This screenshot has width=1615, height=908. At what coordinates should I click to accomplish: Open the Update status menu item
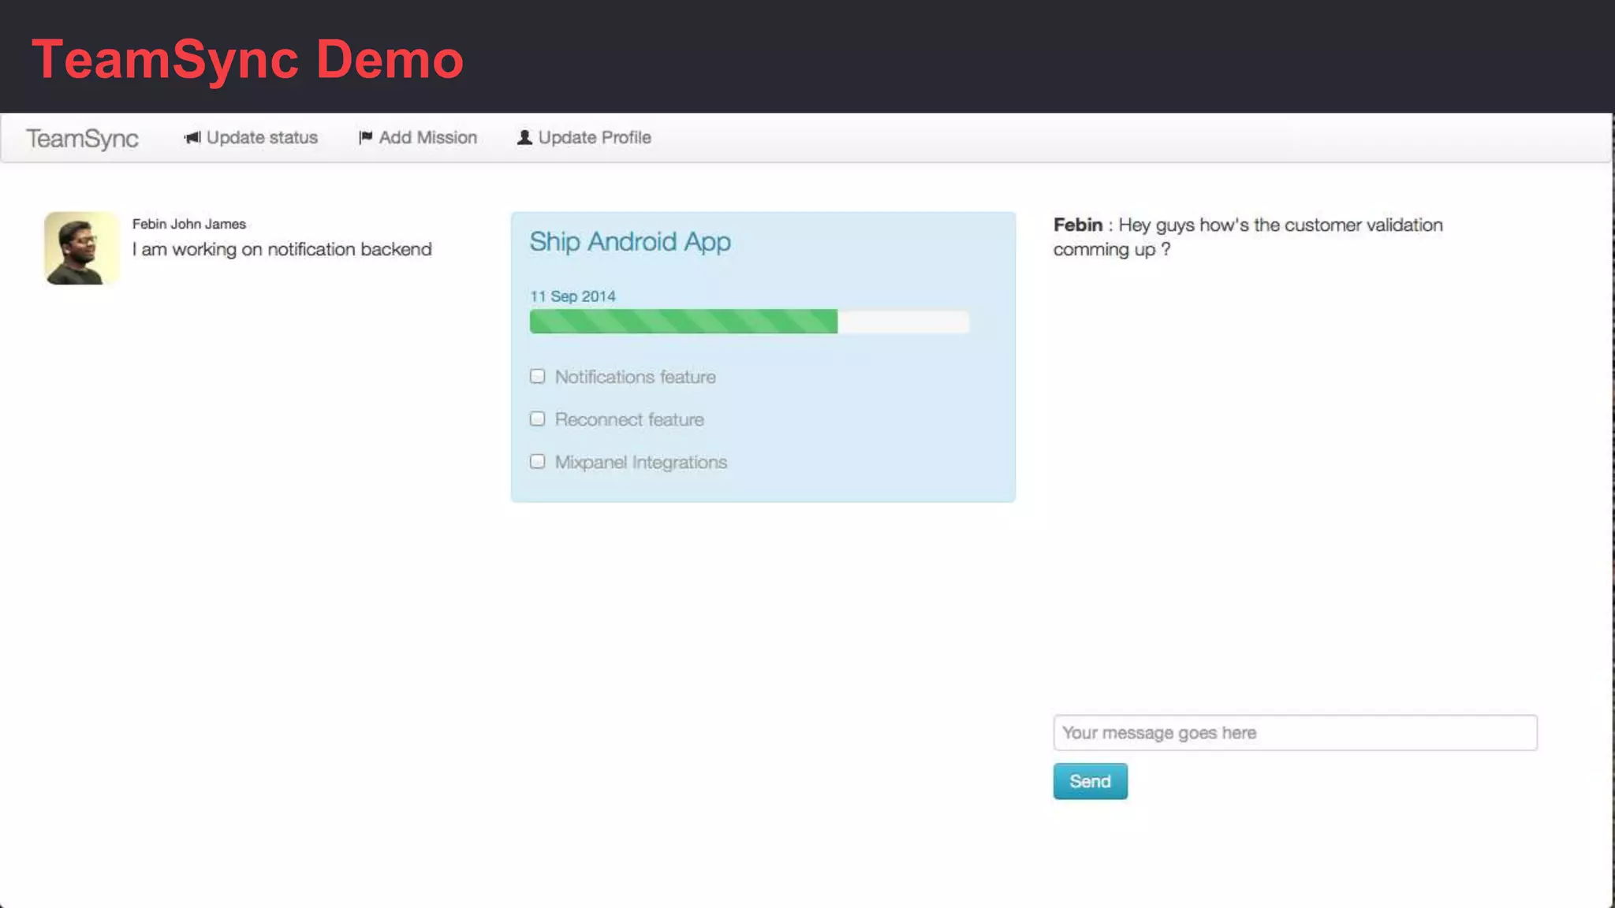[261, 138]
